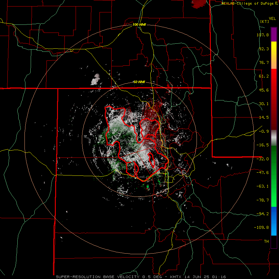Click the NEXLAB-College of DuPage credit text
Image resolution: width=279 pixels, height=279 pixels.
point(248,3)
